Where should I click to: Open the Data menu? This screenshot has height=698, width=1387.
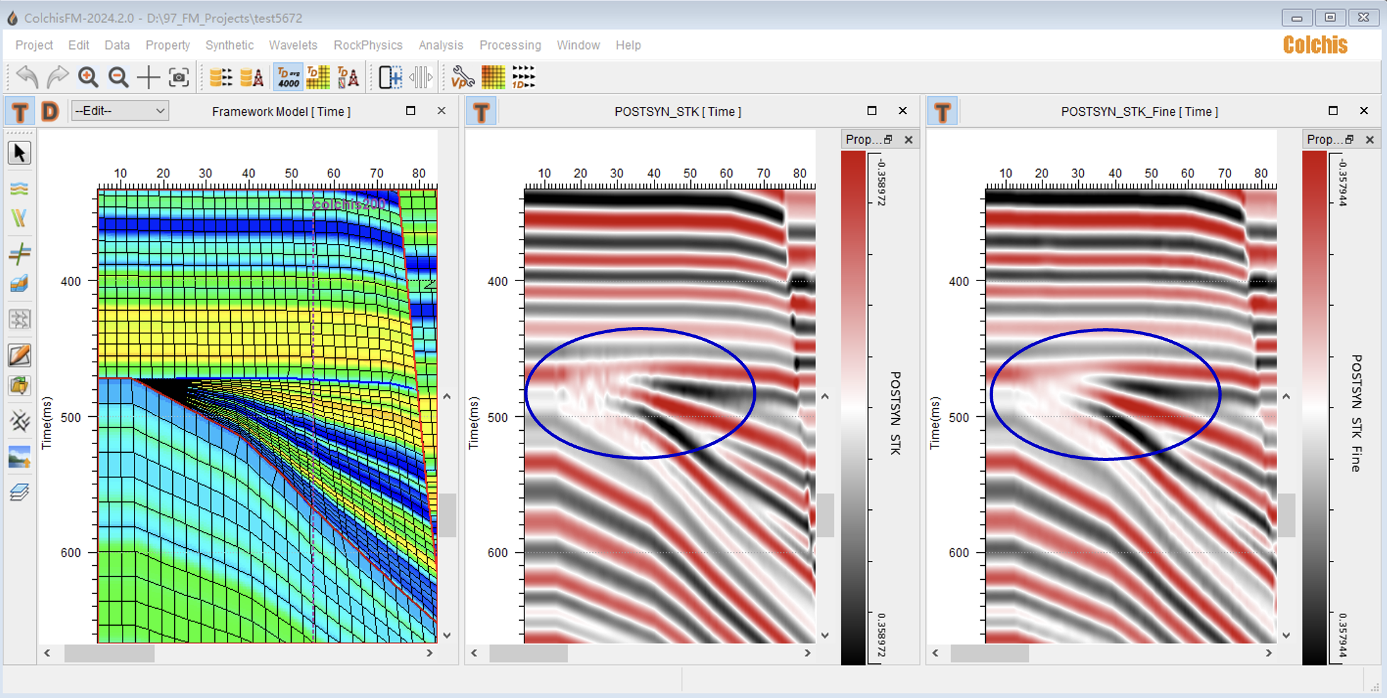click(117, 45)
